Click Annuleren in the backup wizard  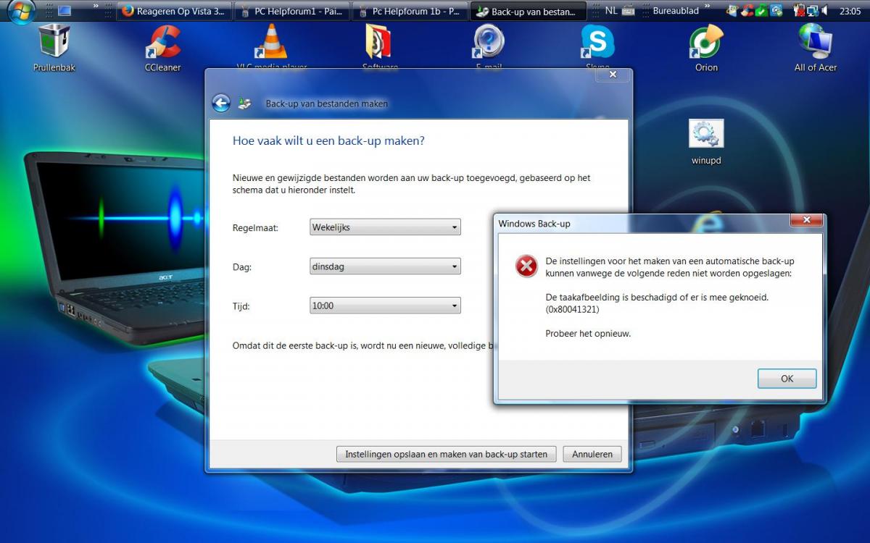pos(592,455)
